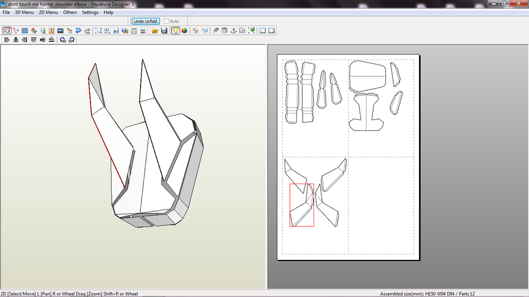Click the blue undo arrow icon
The height and width of the screenshot is (297, 529).
[78, 31]
